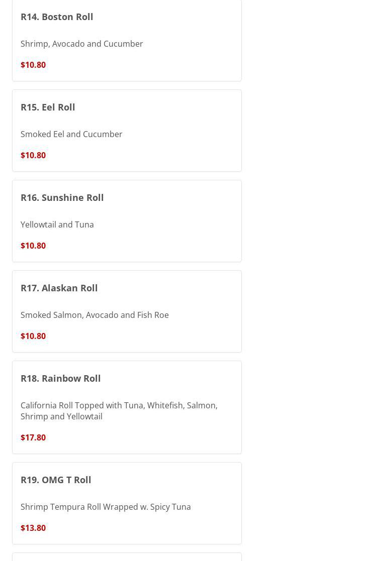Click Shrimp, Avocado and Cucumber description

[x=82, y=44]
